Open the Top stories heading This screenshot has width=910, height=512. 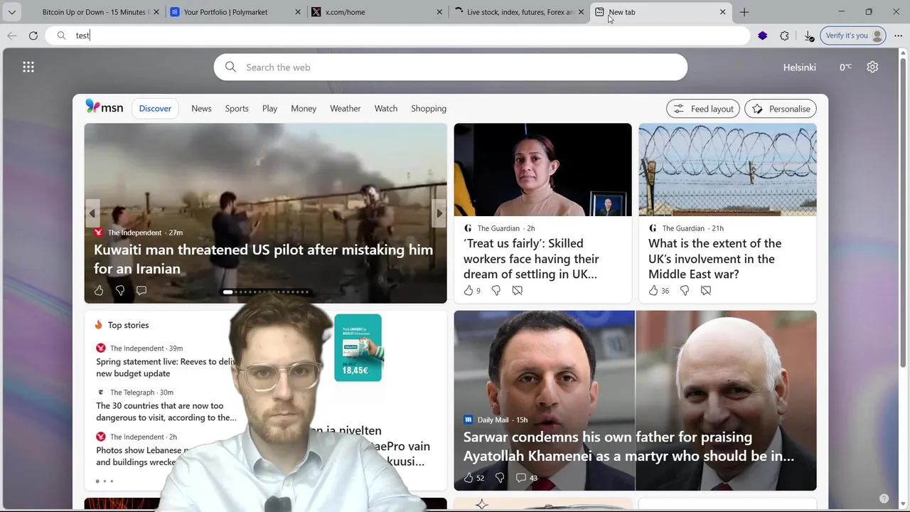[128, 325]
